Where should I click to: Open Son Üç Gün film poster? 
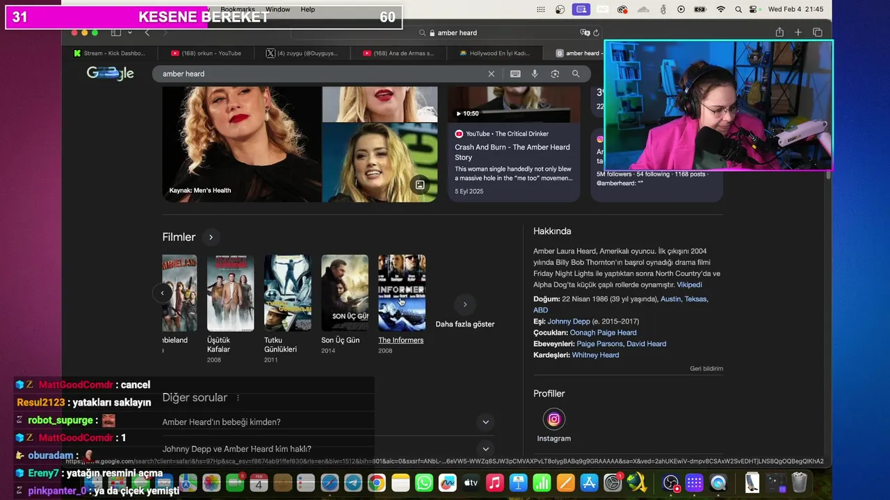coord(345,292)
